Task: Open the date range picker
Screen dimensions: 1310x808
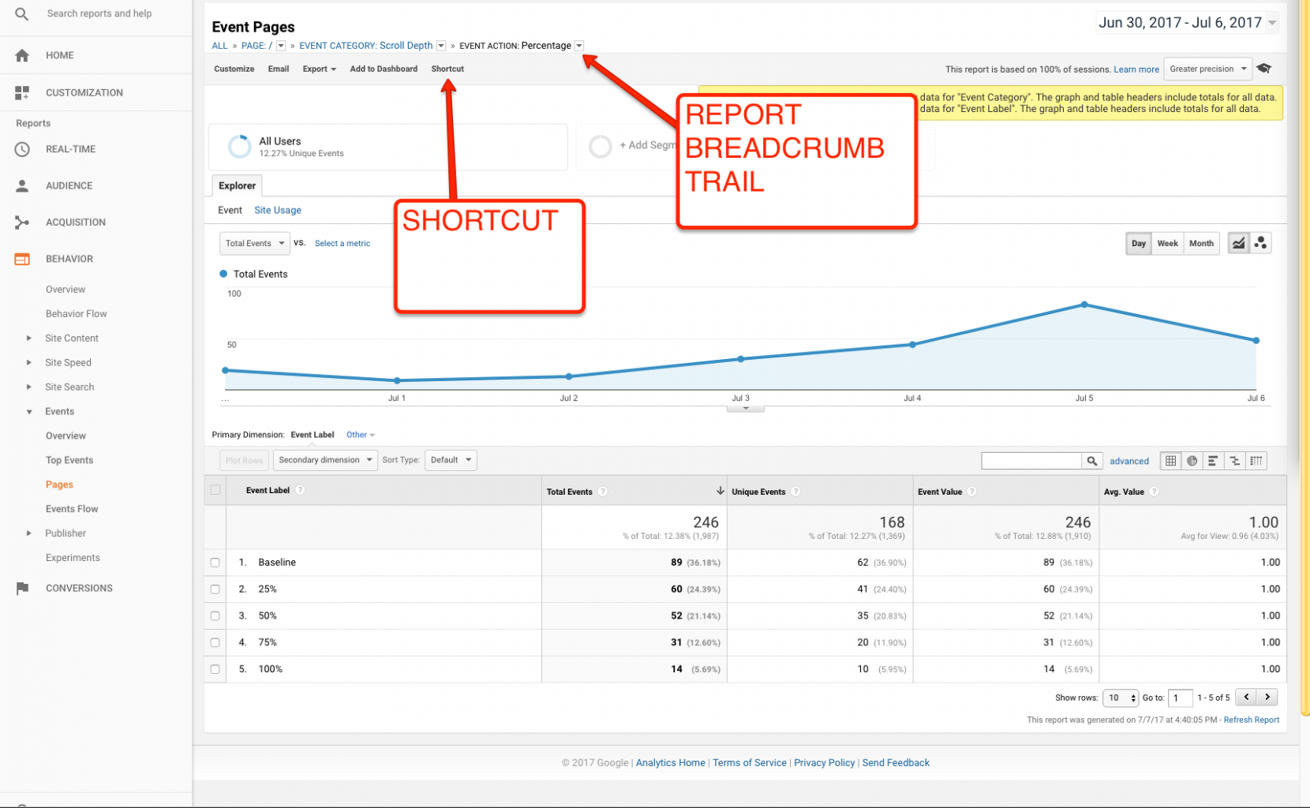Action: tap(1187, 23)
